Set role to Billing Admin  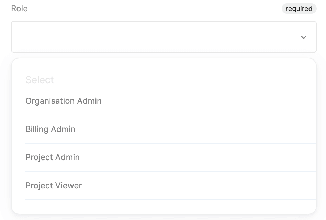[50, 129]
